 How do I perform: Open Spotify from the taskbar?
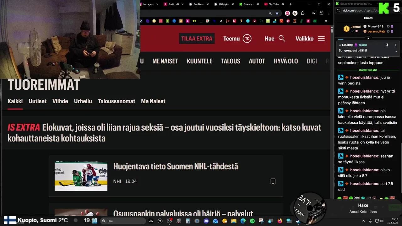[252, 221]
